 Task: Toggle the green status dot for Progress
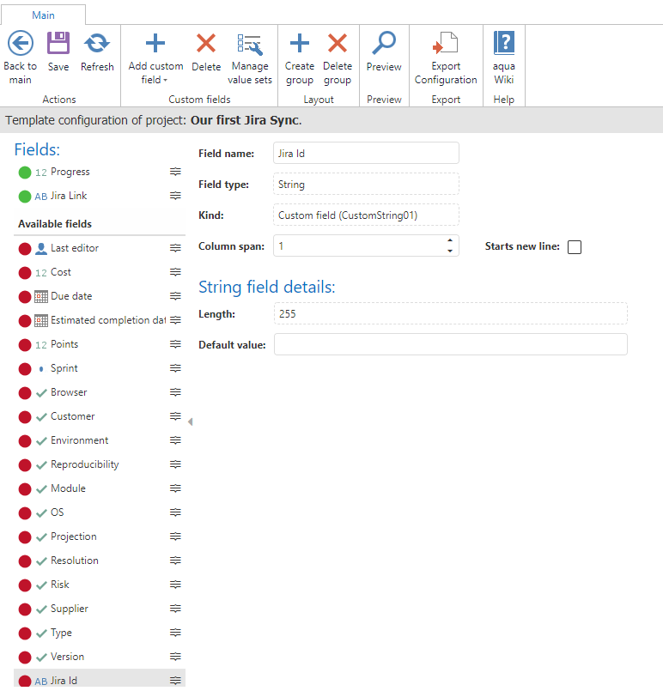[25, 173]
